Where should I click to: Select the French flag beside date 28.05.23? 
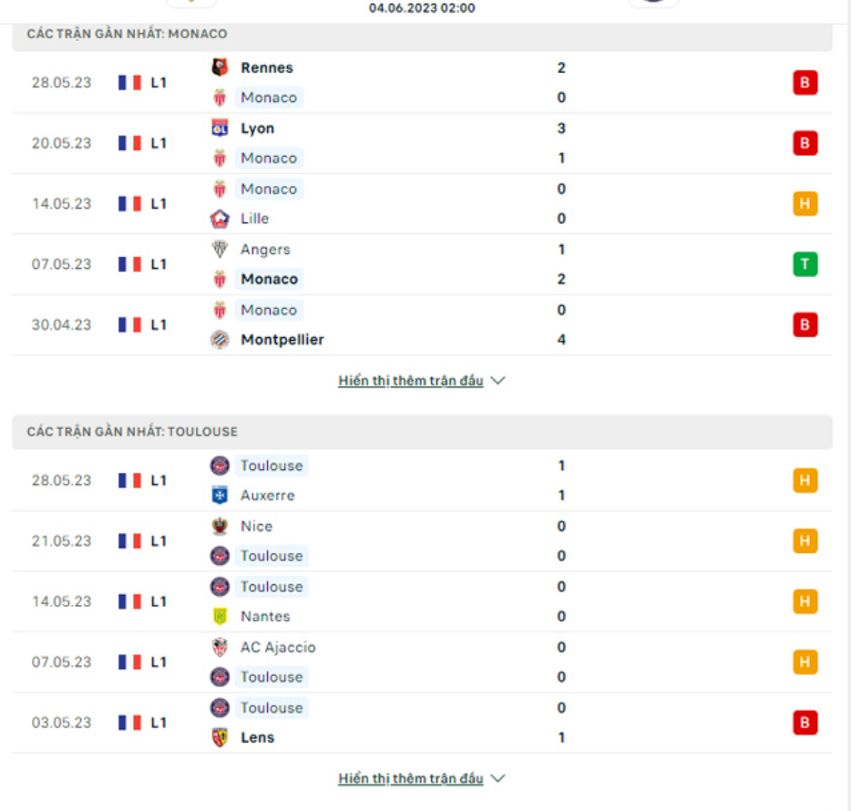coord(128,82)
